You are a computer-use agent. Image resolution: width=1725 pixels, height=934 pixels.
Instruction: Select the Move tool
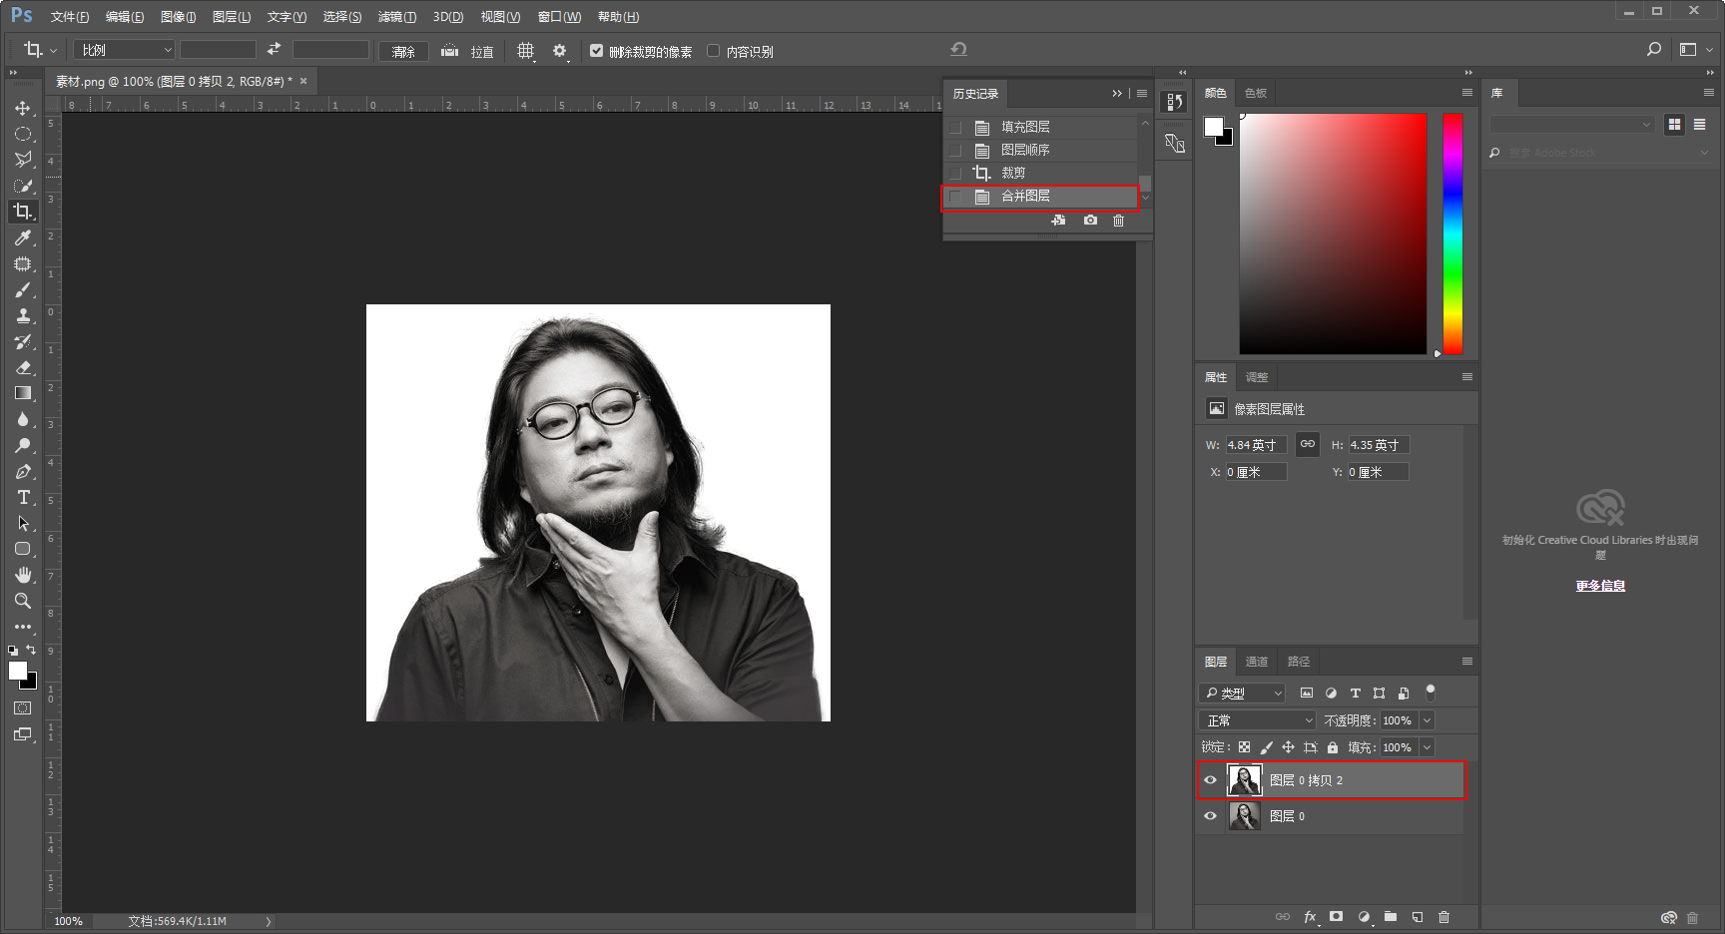23,108
